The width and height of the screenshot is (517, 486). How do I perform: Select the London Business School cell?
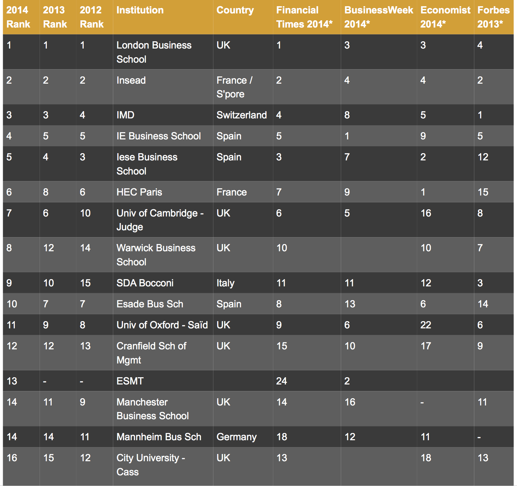[x=163, y=52]
